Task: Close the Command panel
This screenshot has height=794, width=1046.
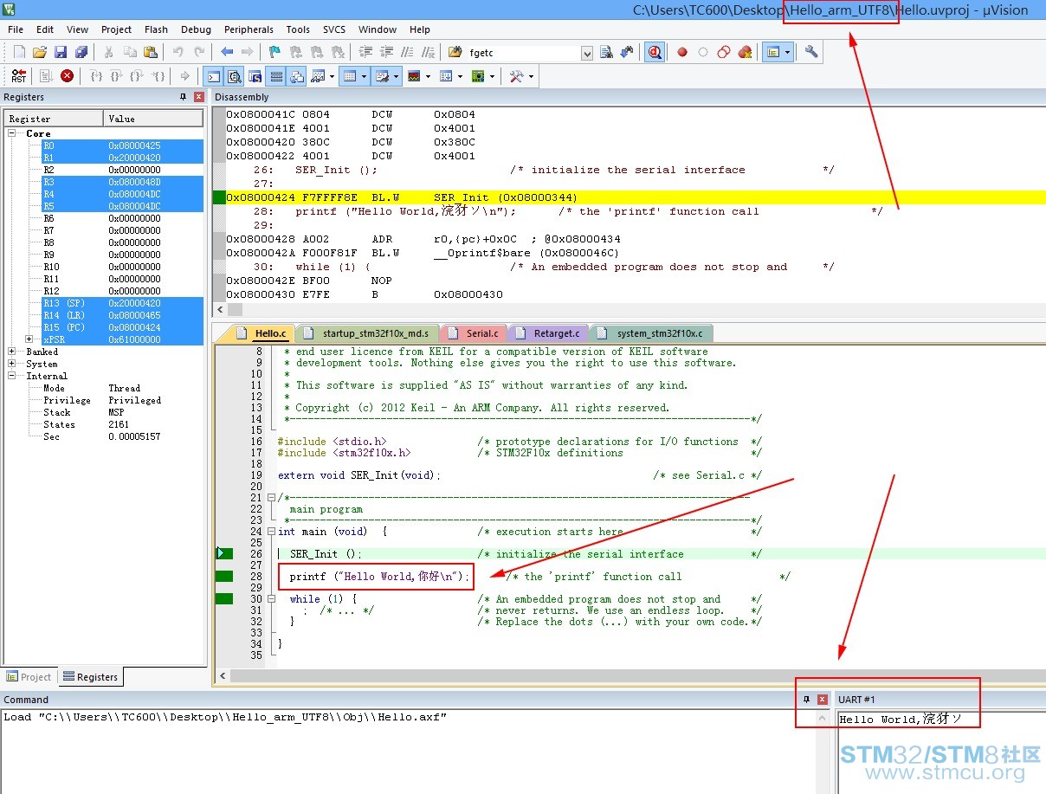Action: 823,700
